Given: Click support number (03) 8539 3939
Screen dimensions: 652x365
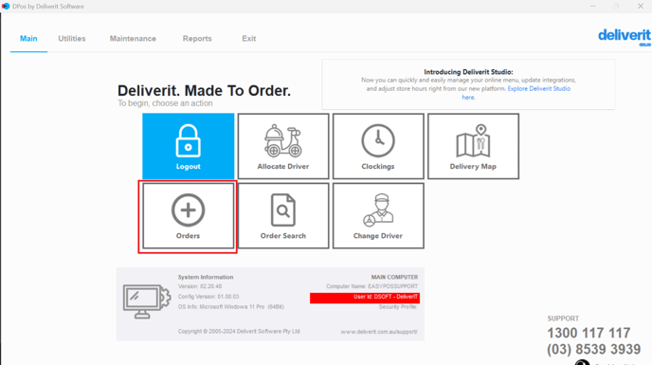Looking at the screenshot, I should point(594,349).
